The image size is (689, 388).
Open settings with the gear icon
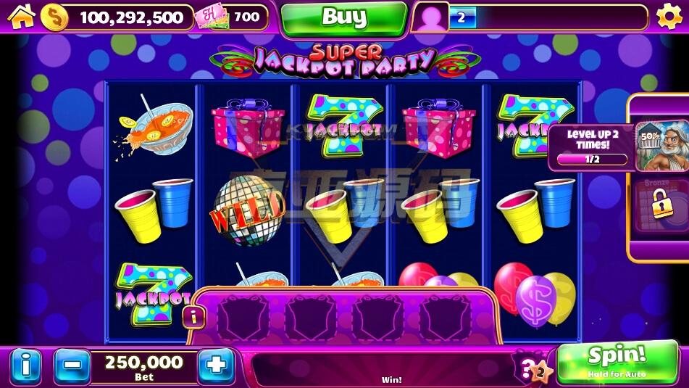click(669, 16)
